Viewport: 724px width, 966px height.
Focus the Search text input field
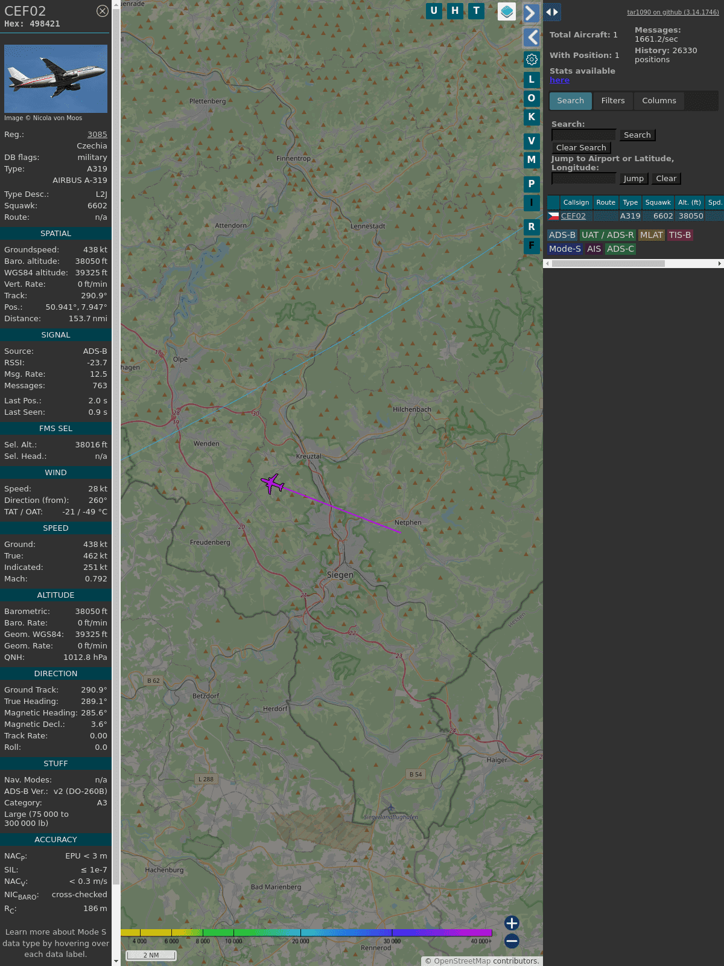[583, 135]
